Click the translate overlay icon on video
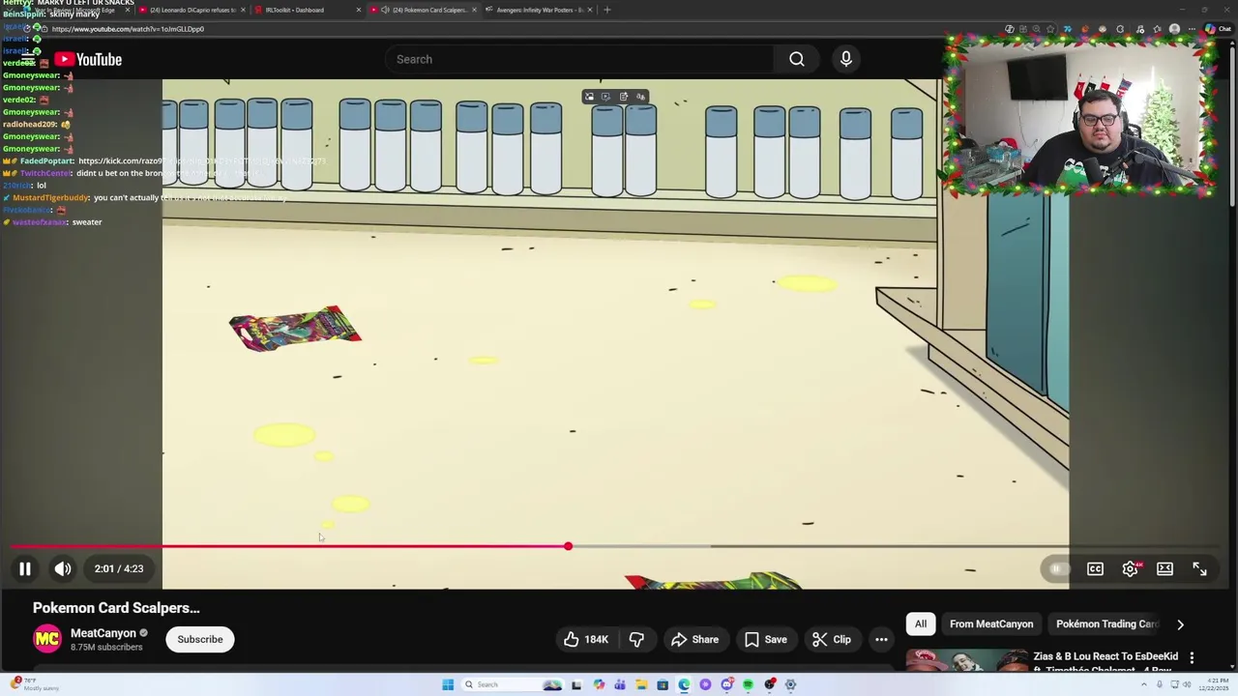Viewport: 1238px width, 696px height. point(640,97)
